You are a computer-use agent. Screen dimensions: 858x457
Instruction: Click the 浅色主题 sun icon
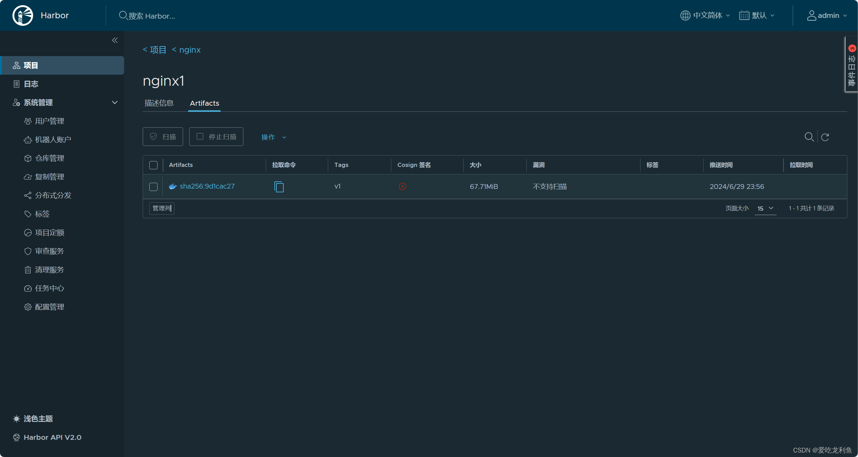pyautogui.click(x=16, y=419)
